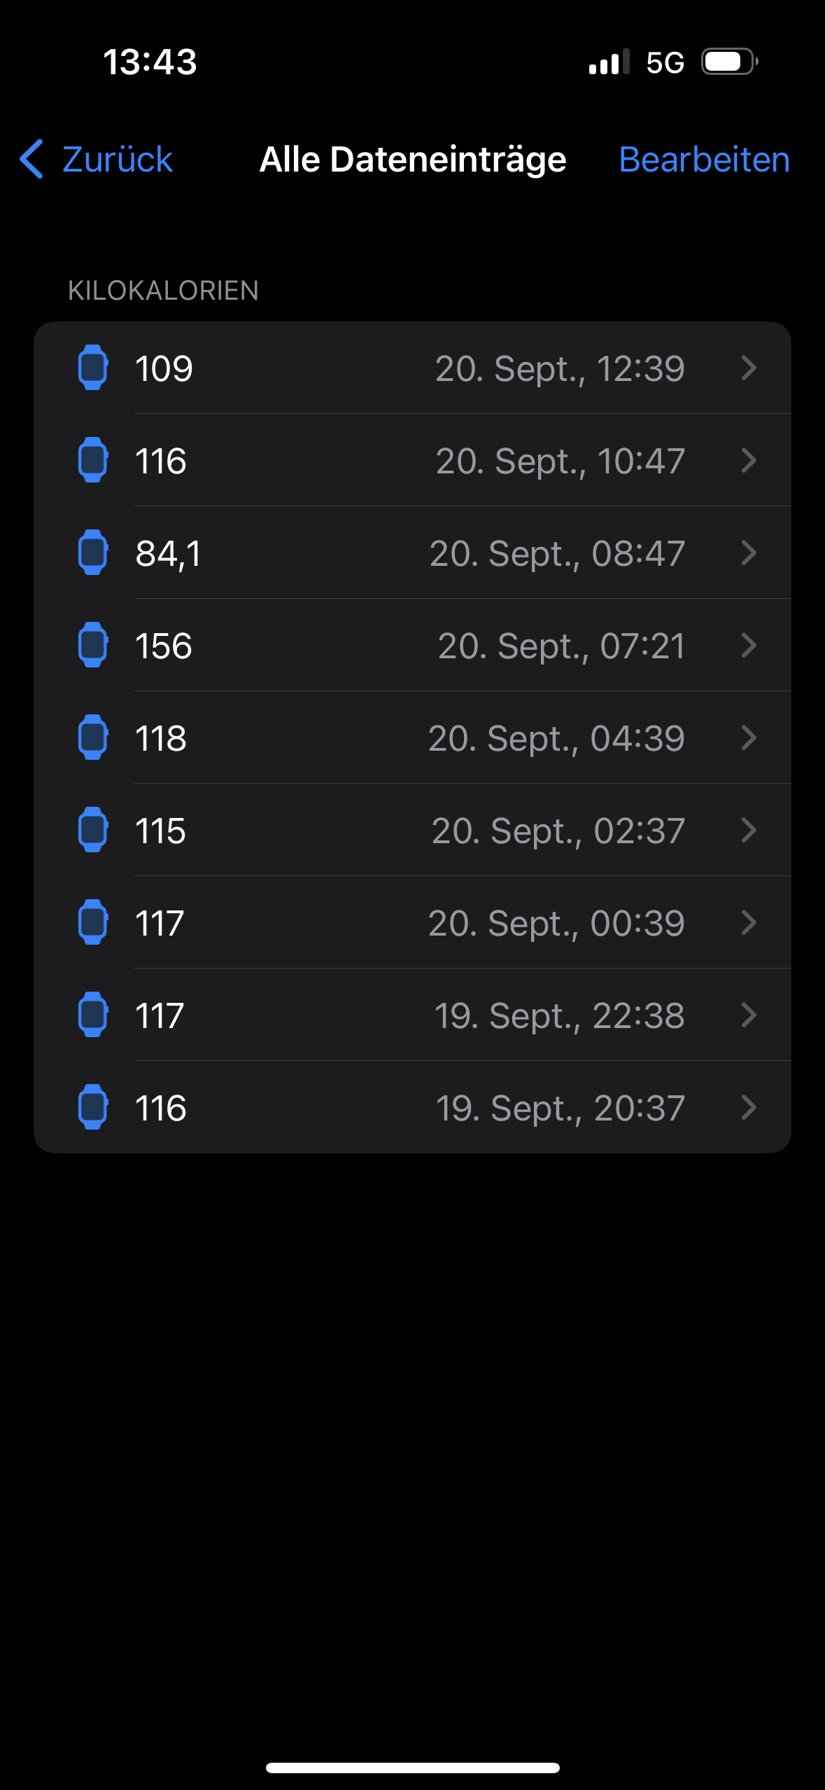The image size is (825, 1790).
Task: Tap the cellular signal bars icon
Action: point(609,62)
